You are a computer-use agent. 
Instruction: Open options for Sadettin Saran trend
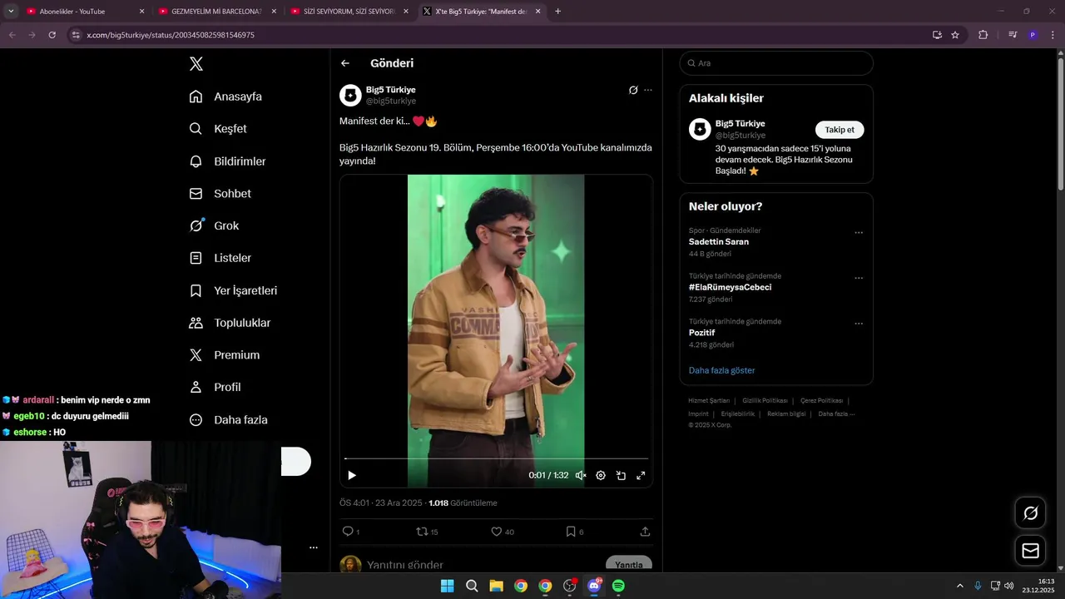[859, 233]
